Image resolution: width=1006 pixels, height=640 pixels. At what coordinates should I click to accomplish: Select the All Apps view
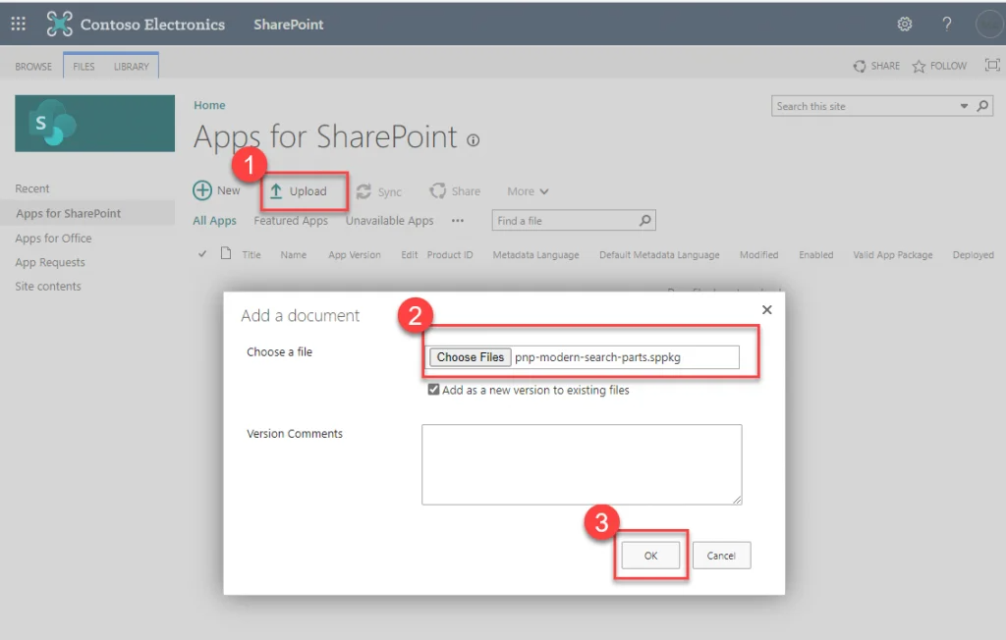[x=214, y=221]
